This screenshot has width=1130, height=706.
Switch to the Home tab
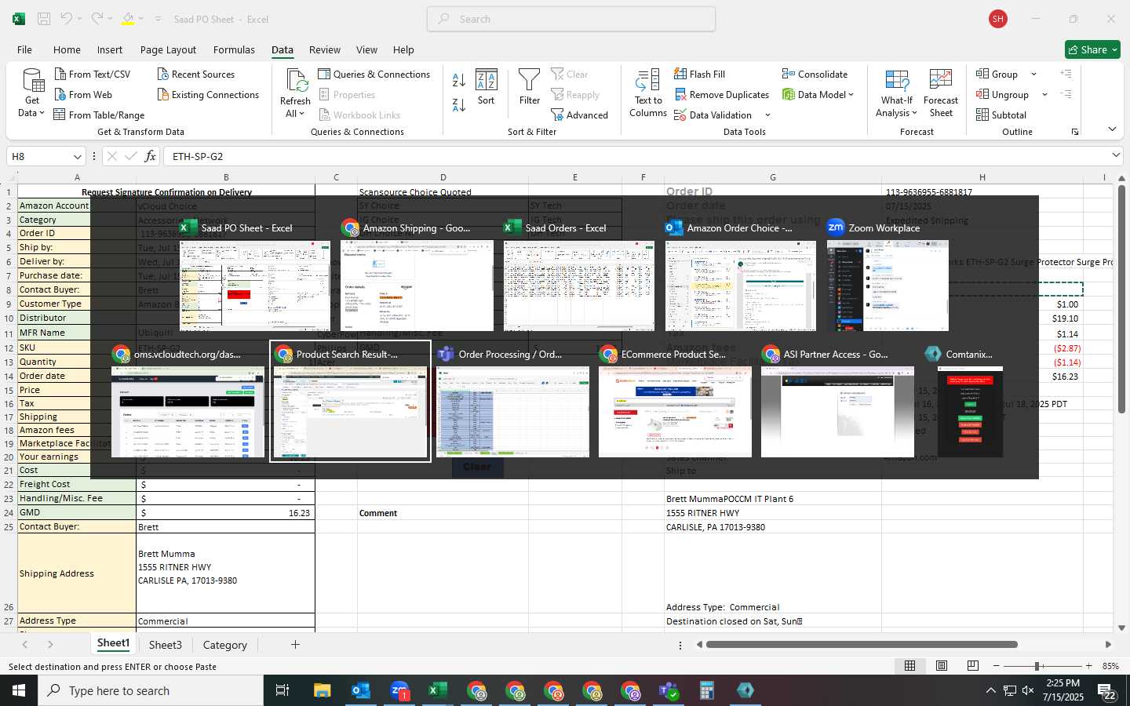coord(67,49)
